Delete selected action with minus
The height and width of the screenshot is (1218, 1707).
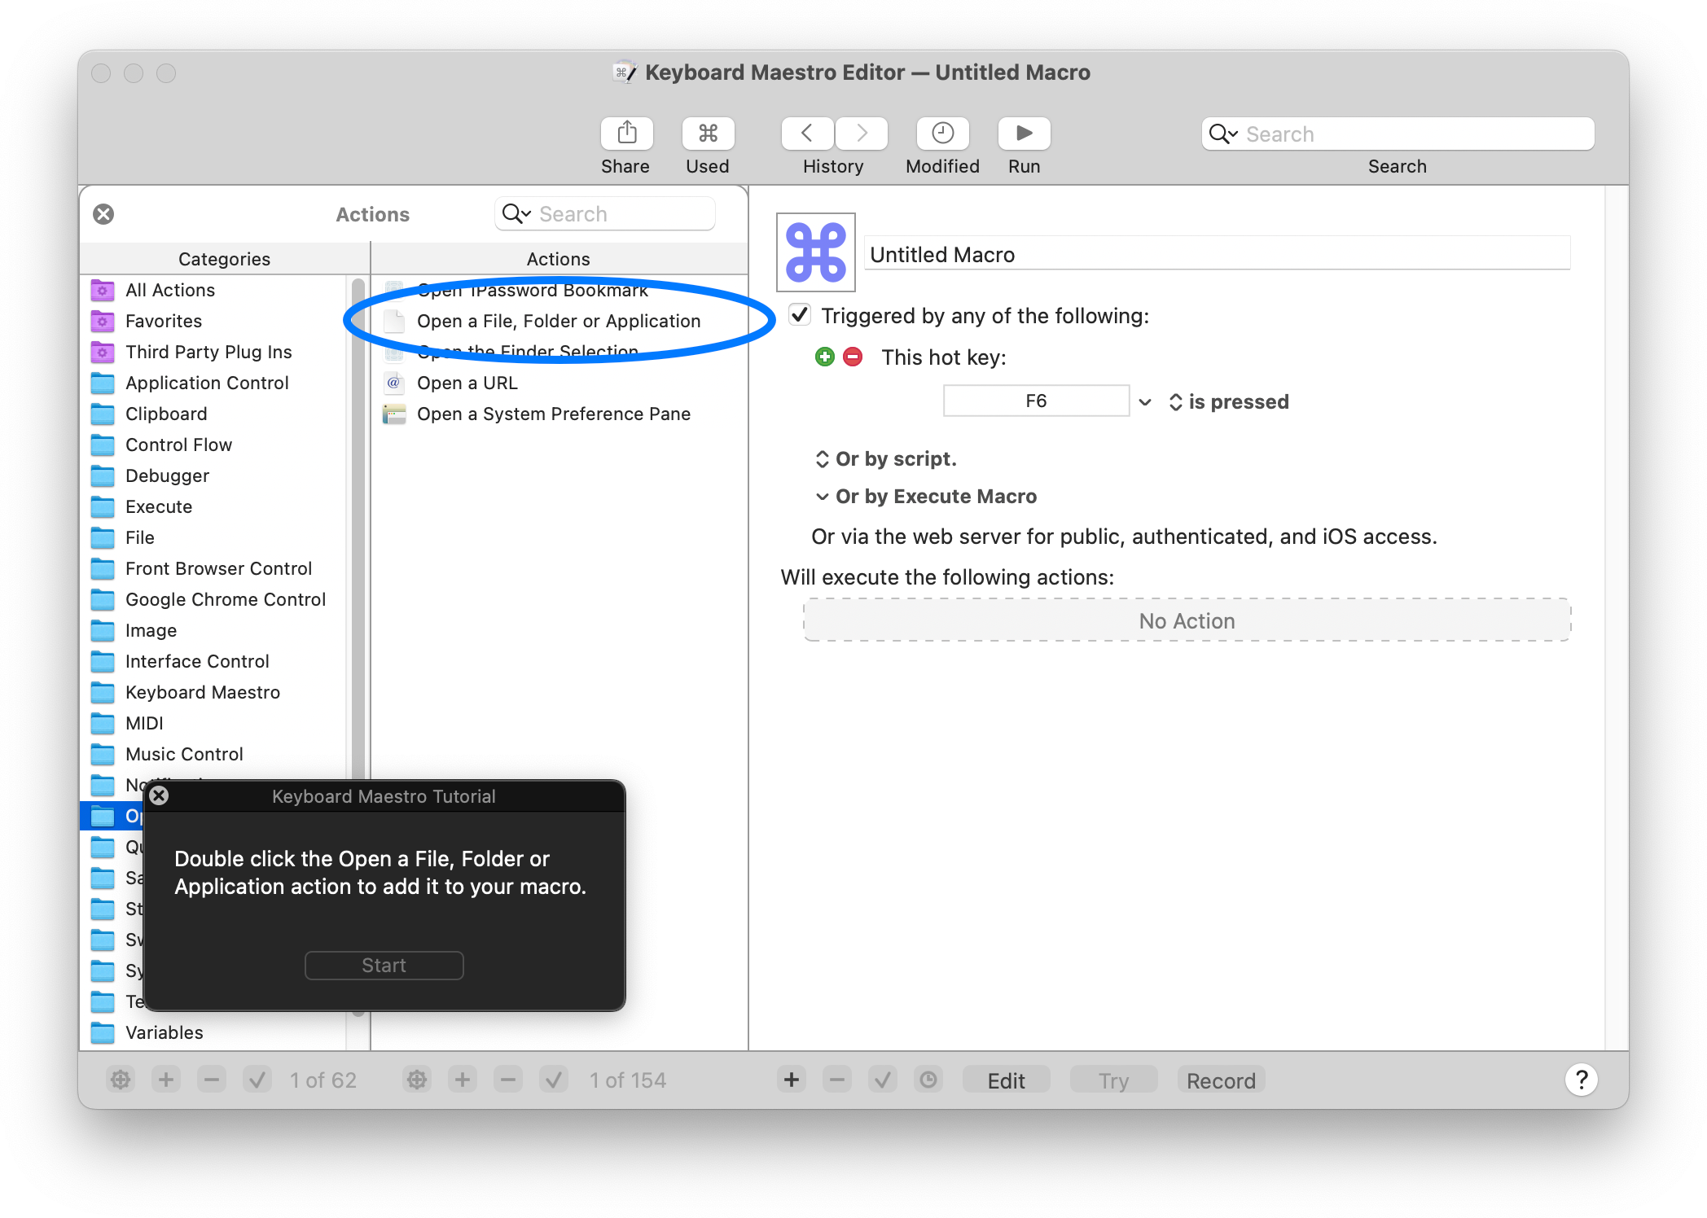coord(837,1080)
